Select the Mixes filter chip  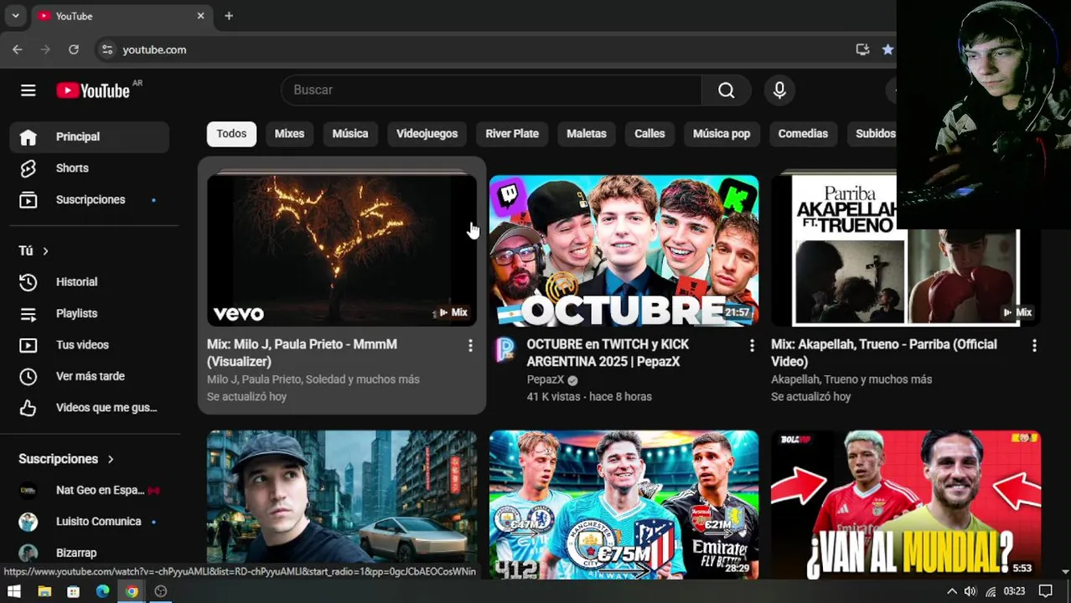[289, 134]
